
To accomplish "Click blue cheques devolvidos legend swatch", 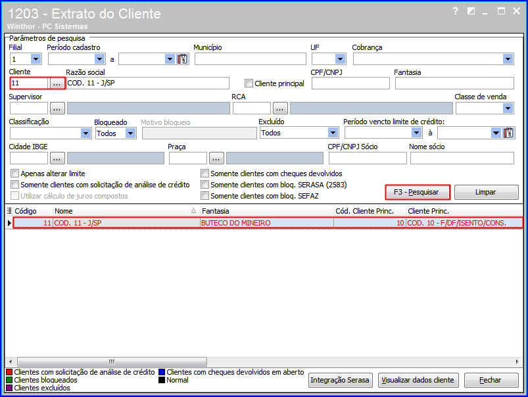I will [162, 372].
